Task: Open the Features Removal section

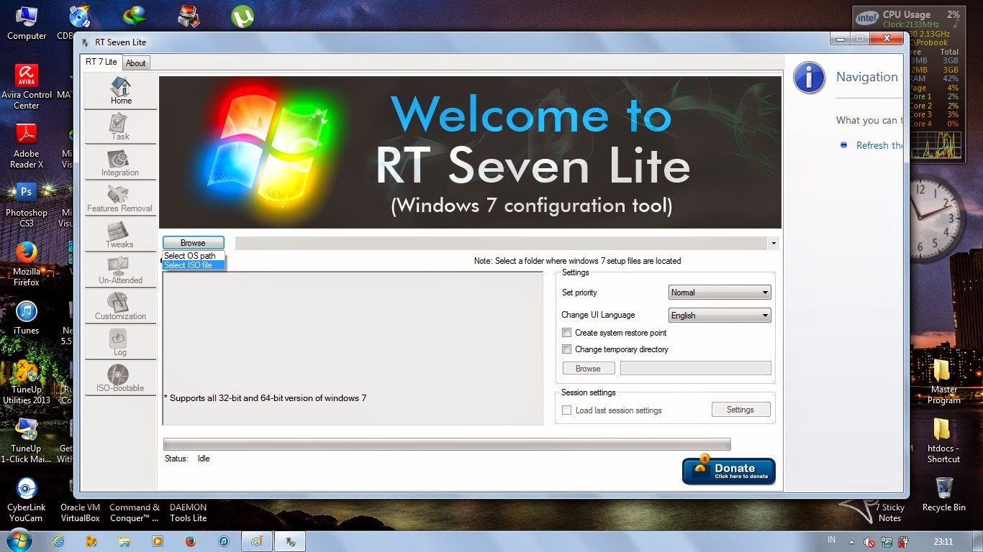Action: point(120,199)
